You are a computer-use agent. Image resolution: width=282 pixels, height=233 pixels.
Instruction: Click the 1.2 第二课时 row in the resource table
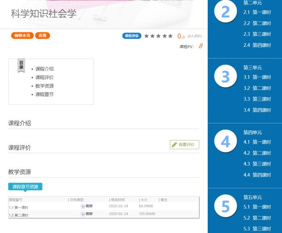(18, 215)
